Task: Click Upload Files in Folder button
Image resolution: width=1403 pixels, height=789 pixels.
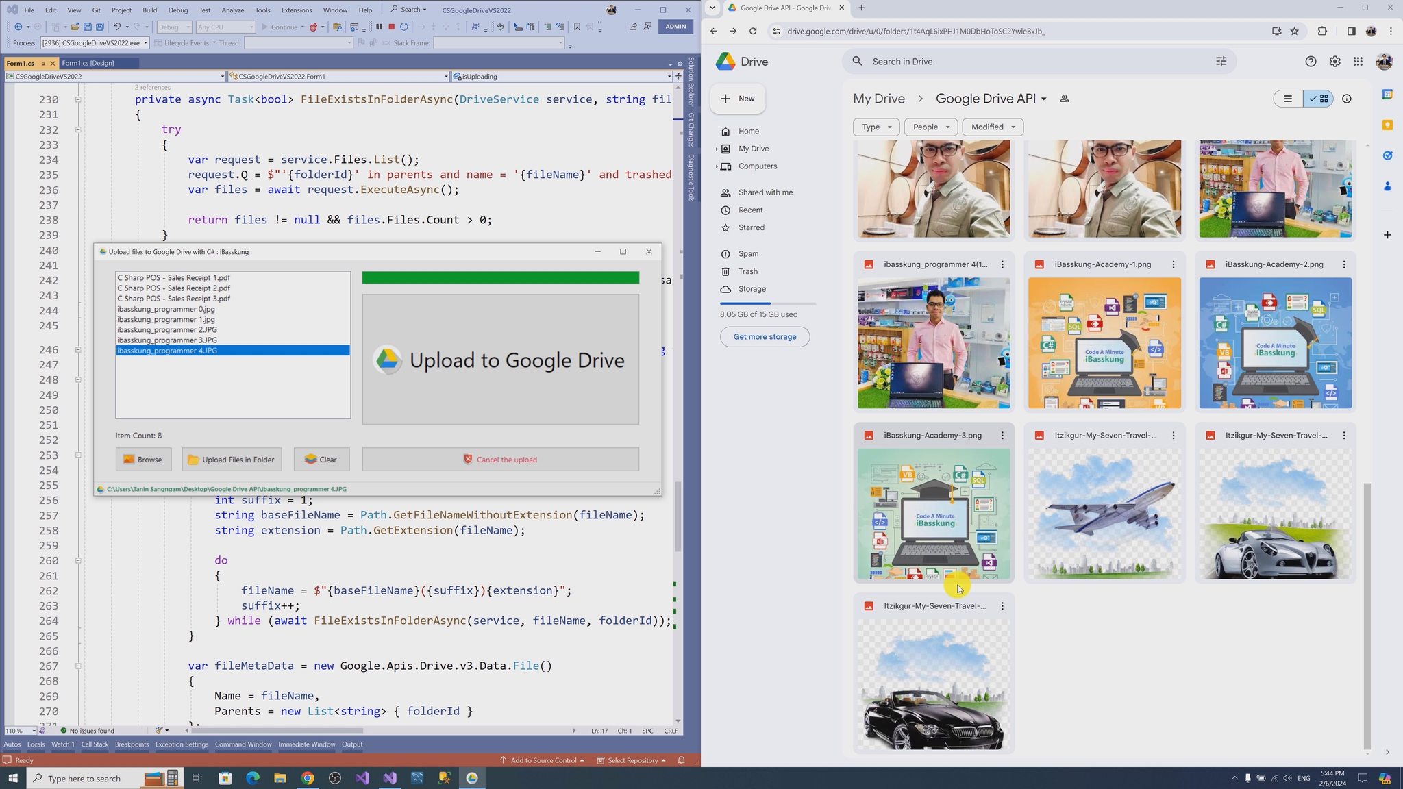Action: [232, 460]
